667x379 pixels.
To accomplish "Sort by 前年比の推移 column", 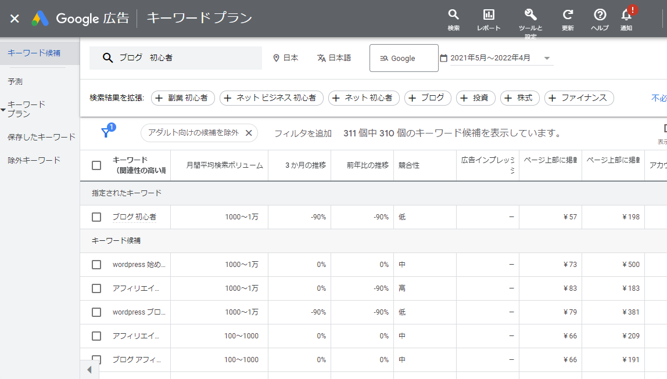I will [368, 165].
